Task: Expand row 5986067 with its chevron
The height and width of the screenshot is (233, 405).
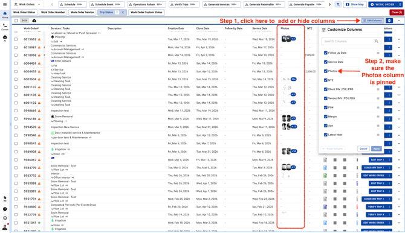Action: click(399, 160)
